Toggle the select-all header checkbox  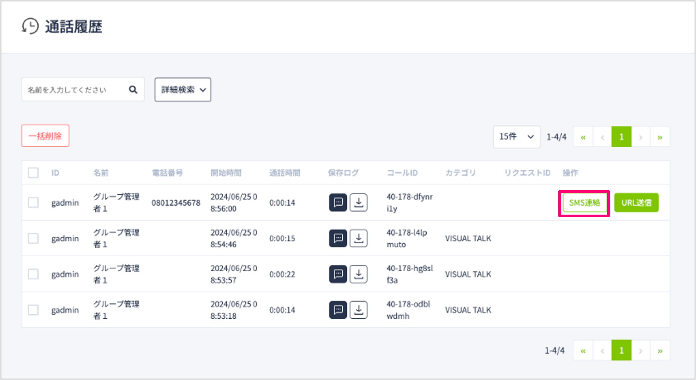(33, 173)
